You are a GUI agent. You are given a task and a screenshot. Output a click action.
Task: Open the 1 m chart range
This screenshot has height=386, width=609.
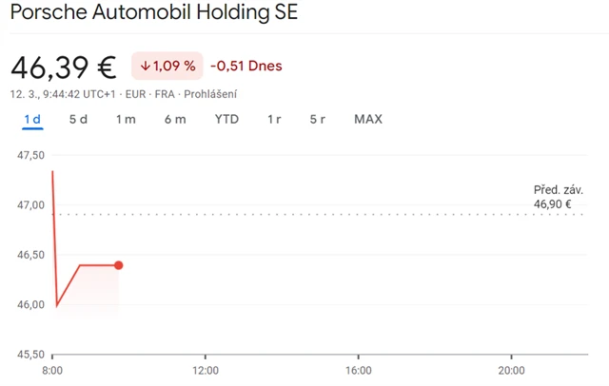(x=126, y=120)
